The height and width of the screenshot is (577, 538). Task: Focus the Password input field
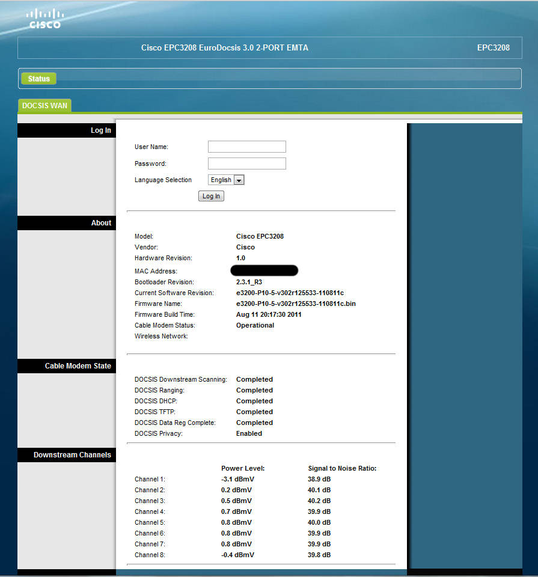[x=246, y=163]
